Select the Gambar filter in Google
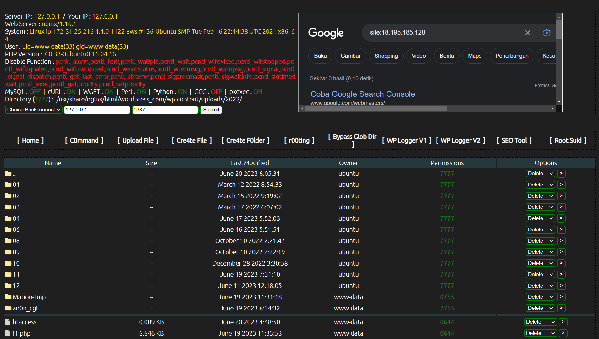Viewport: 599px width, 339px height. coord(350,56)
